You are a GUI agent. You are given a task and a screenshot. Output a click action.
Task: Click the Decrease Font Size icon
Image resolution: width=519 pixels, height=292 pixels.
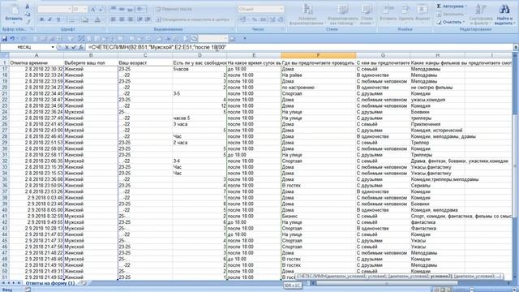[x=101, y=9]
